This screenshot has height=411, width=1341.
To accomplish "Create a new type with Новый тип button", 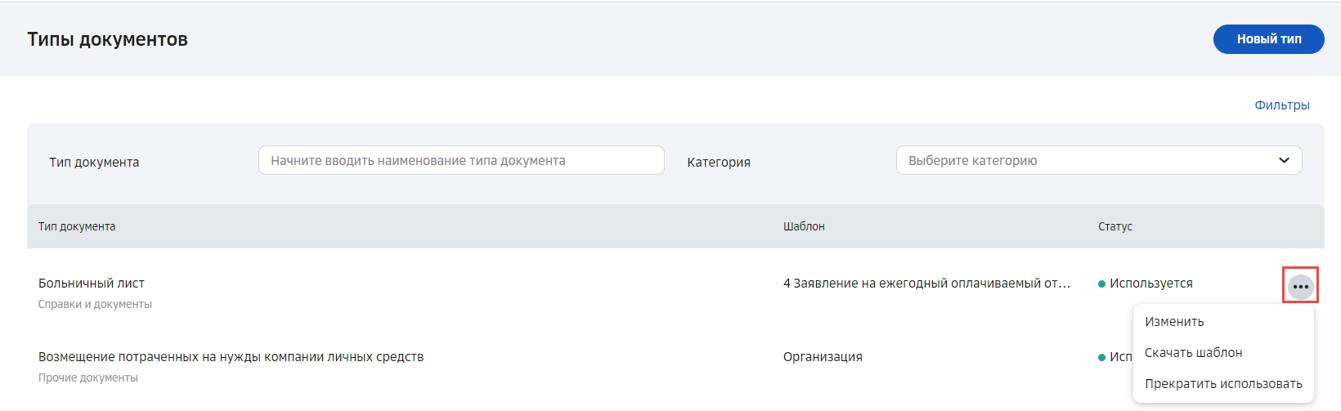I will [x=1268, y=39].
